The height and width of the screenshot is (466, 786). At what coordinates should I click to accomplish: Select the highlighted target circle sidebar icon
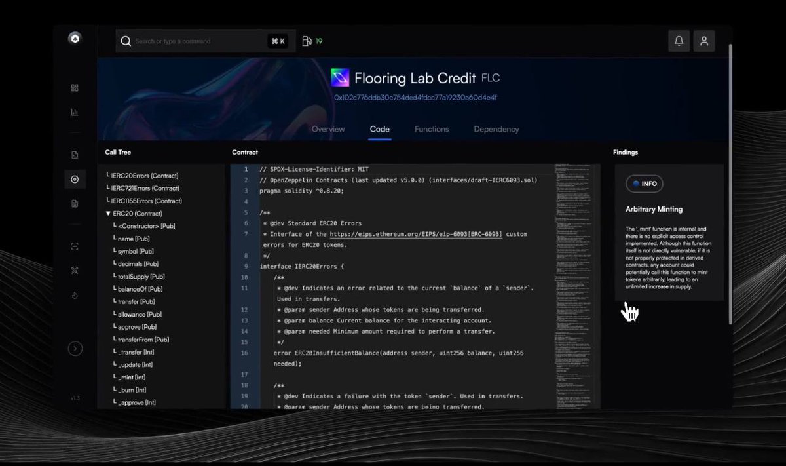tap(75, 179)
